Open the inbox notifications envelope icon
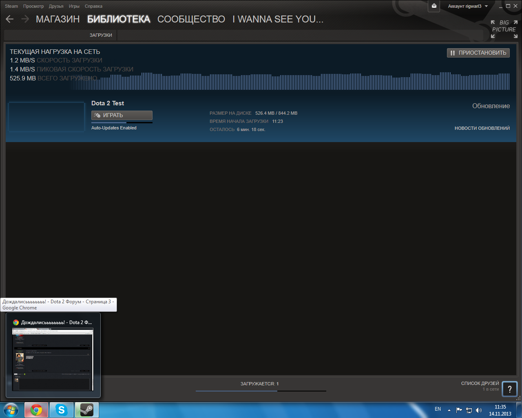The height and width of the screenshot is (418, 522). pyautogui.click(x=434, y=6)
